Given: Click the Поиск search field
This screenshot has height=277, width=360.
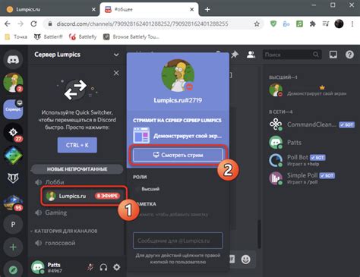Looking at the screenshot, I should 292,55.
